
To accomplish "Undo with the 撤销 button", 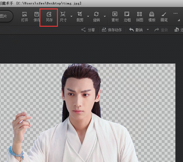I will [136, 30].
